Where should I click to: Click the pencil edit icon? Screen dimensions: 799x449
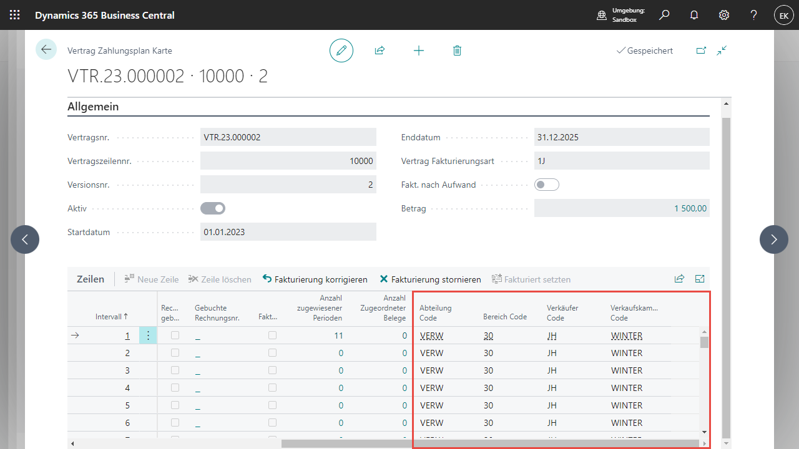click(x=341, y=51)
